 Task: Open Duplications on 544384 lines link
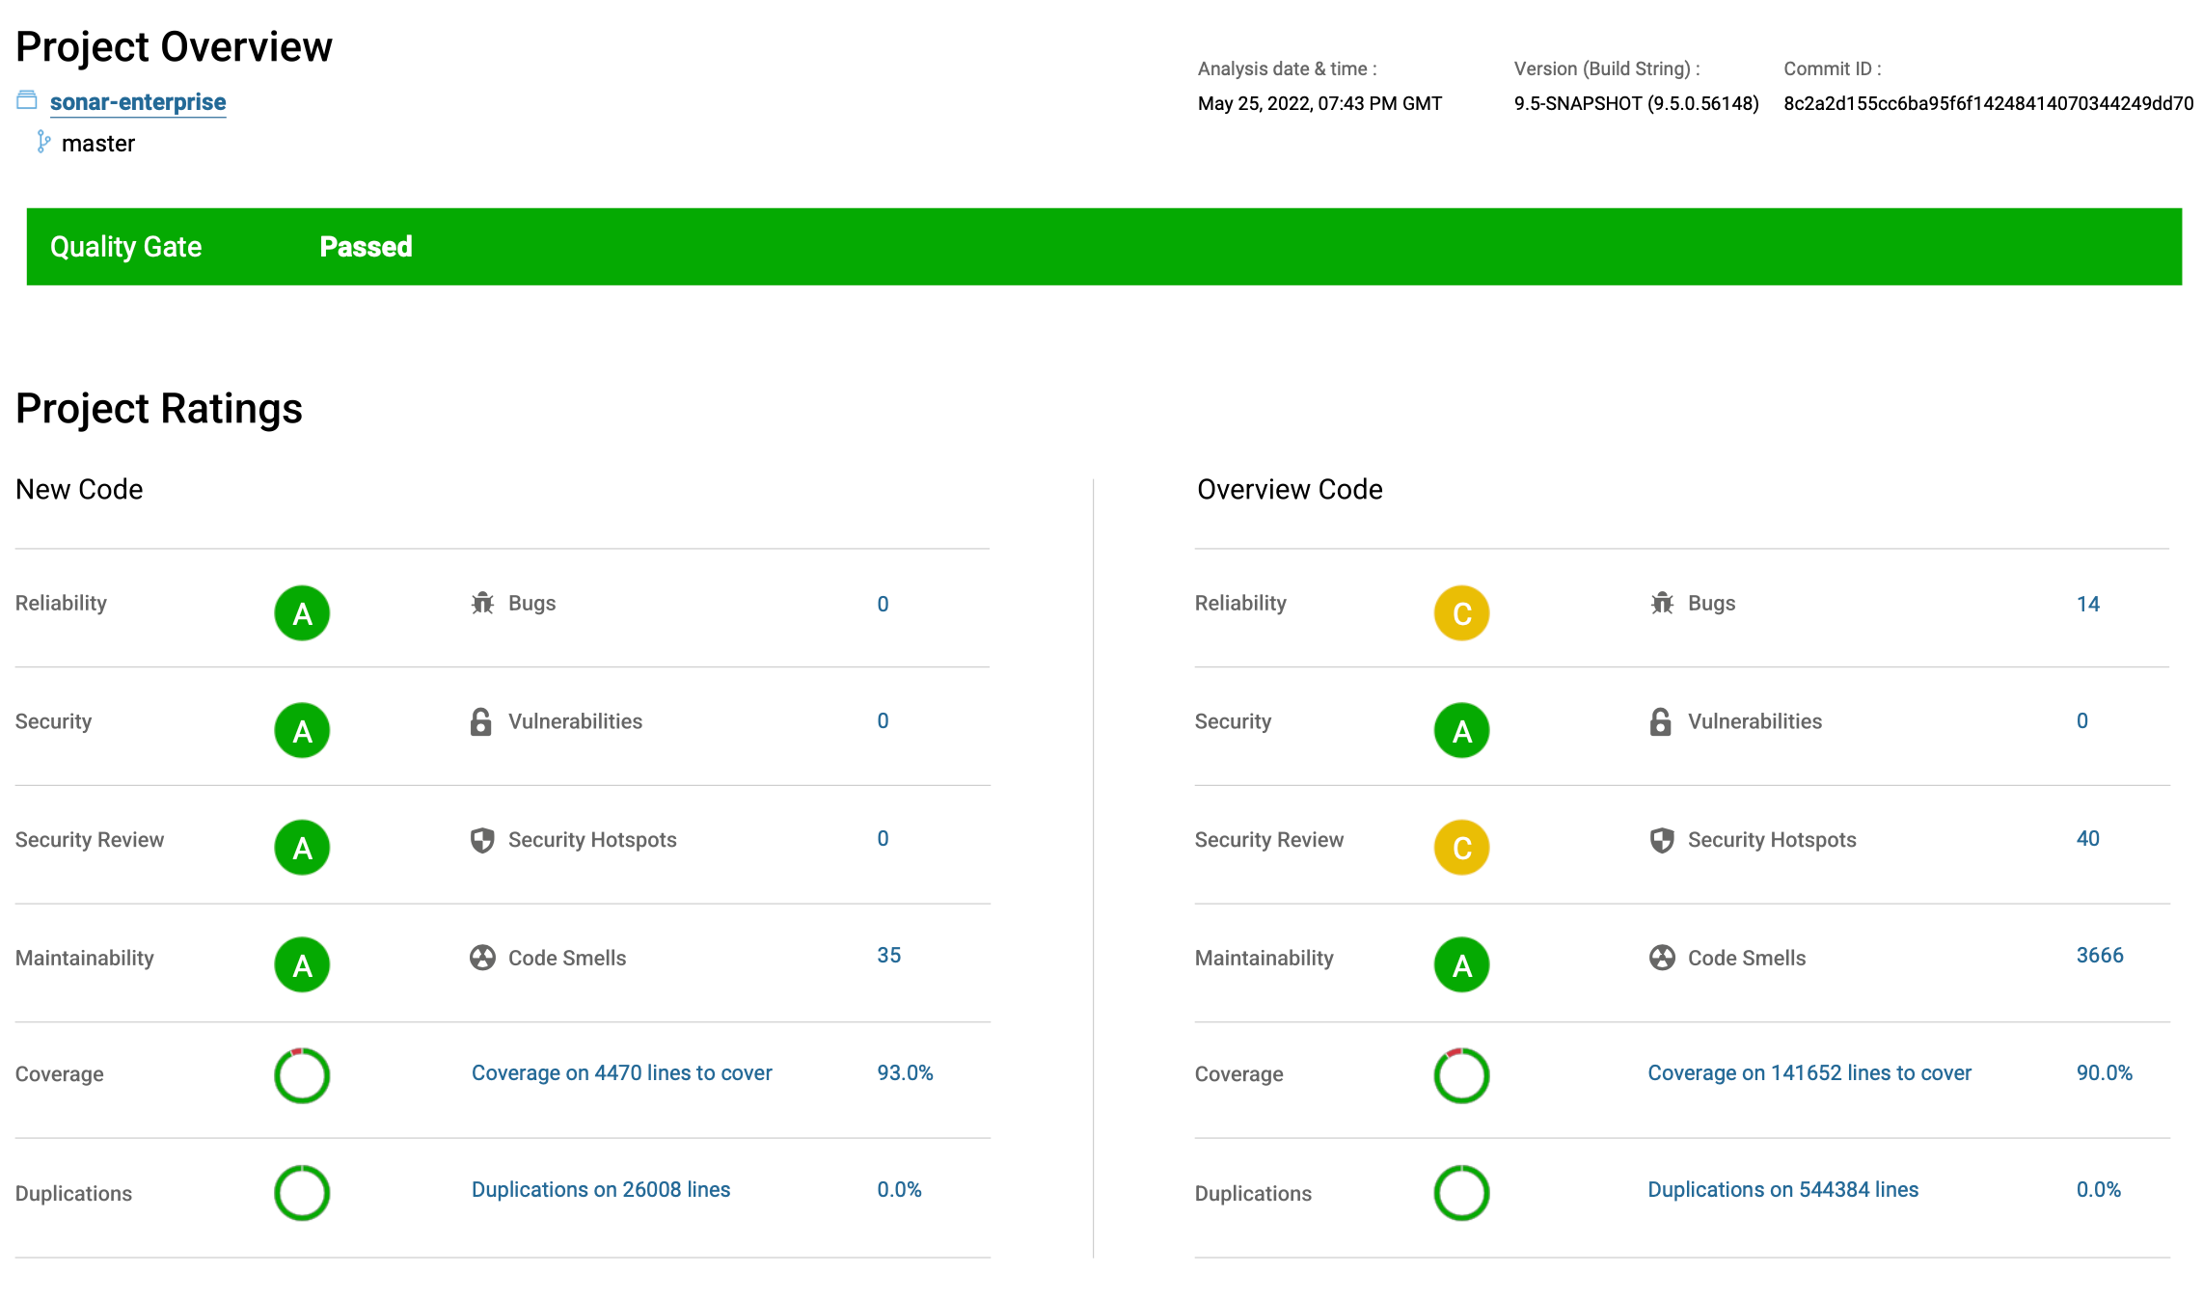[1782, 1190]
